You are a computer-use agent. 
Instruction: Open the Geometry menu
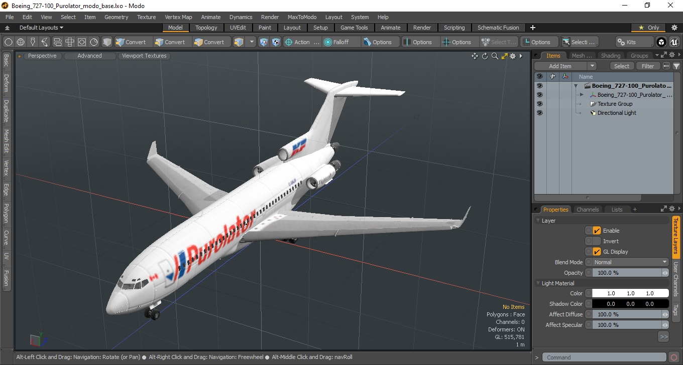point(116,17)
